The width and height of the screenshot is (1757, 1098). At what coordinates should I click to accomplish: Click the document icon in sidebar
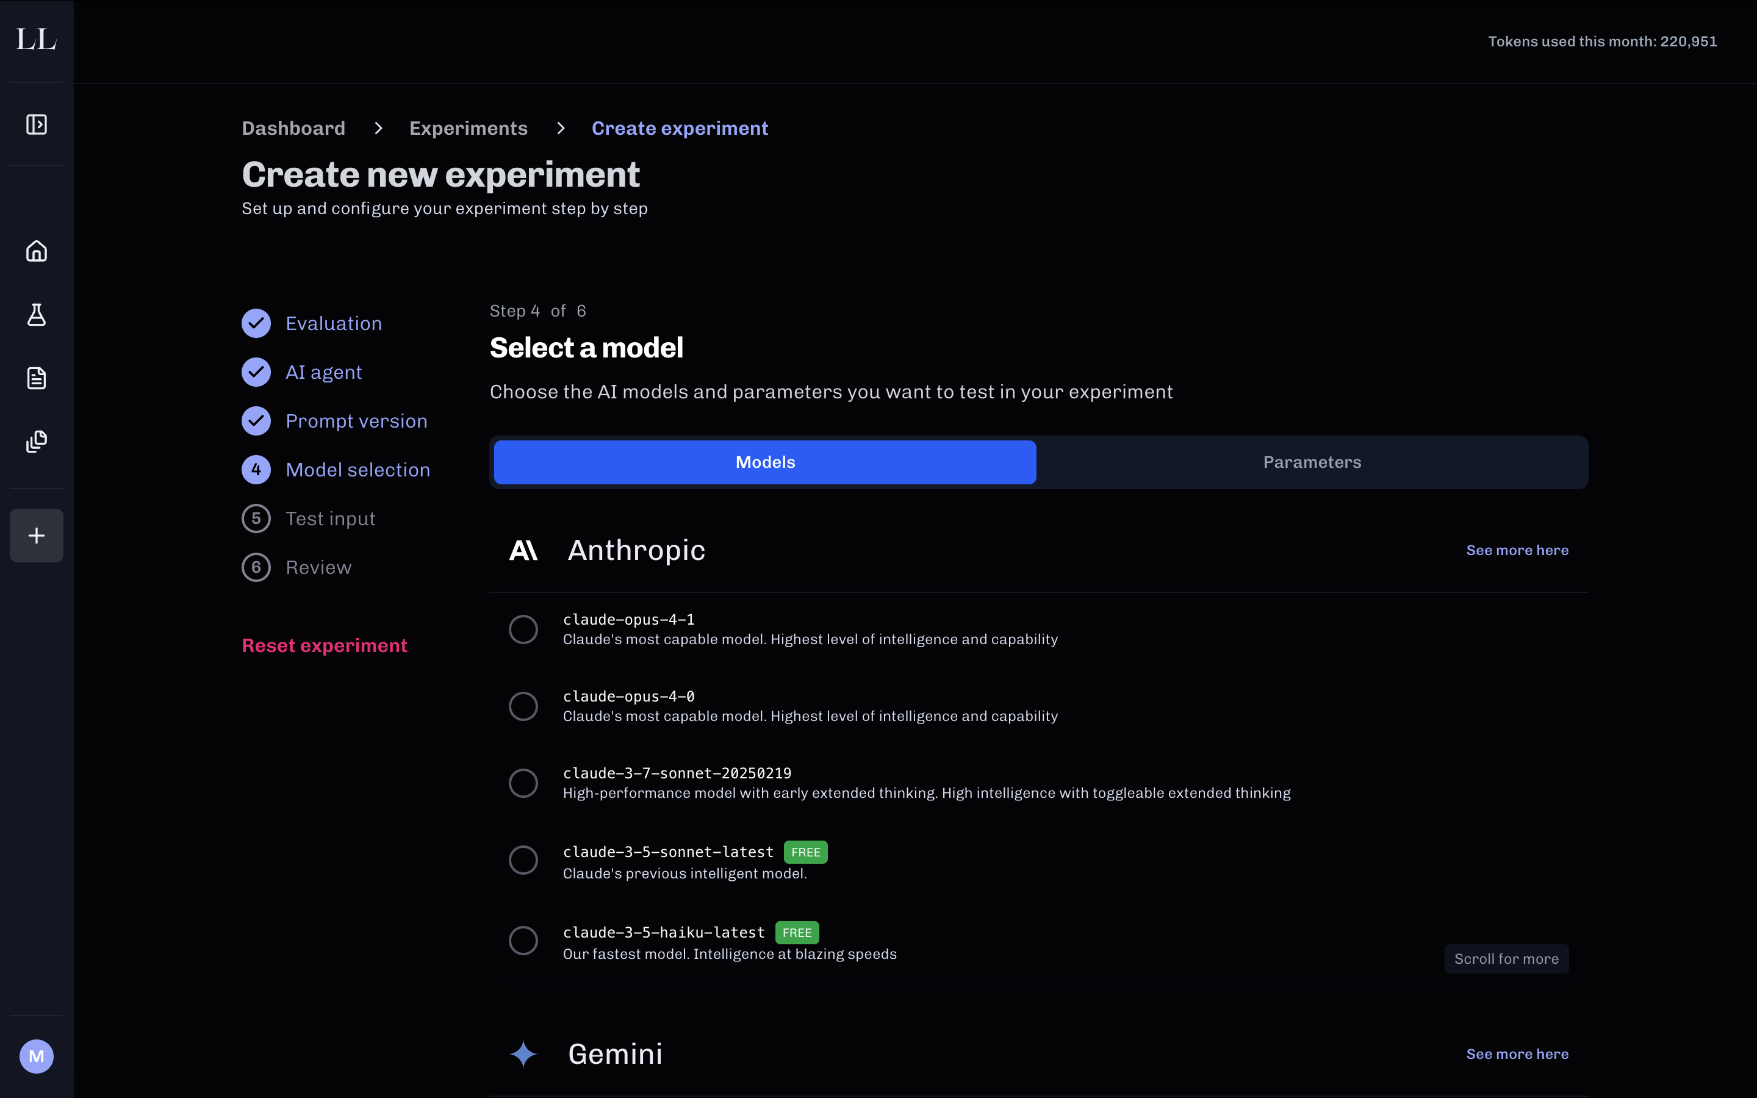37,378
